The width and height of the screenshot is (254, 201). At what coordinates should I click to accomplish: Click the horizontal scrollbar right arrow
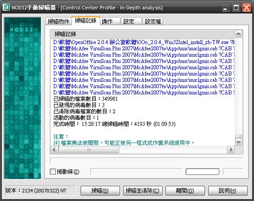[x=231, y=150]
